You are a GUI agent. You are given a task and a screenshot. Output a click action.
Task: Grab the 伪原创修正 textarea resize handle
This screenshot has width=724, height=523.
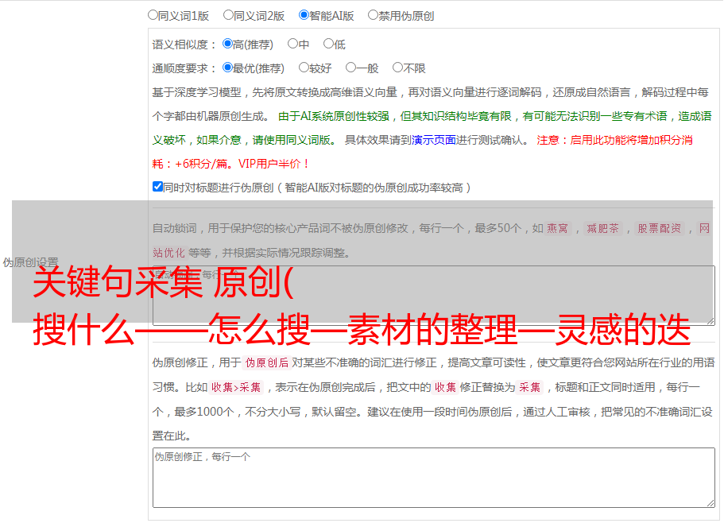(710, 502)
